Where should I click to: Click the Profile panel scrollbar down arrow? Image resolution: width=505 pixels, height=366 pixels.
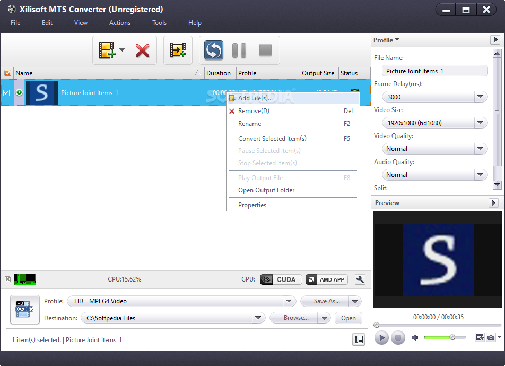point(497,185)
